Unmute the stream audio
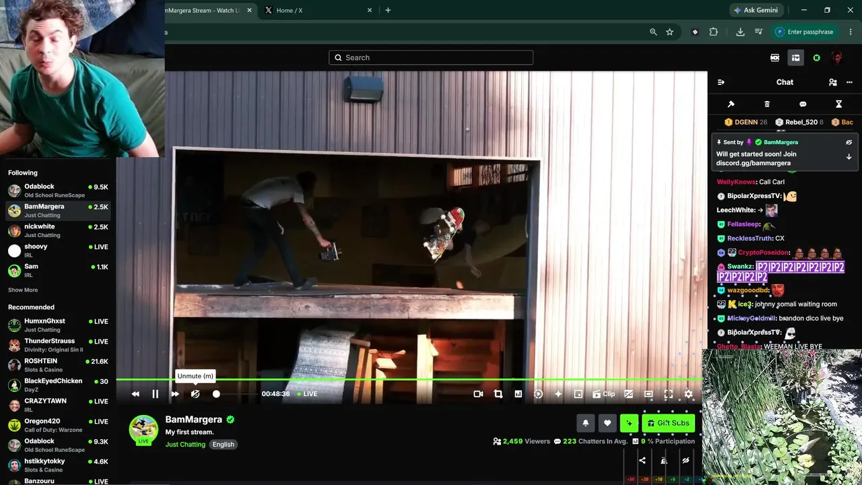862x485 pixels. tap(195, 394)
